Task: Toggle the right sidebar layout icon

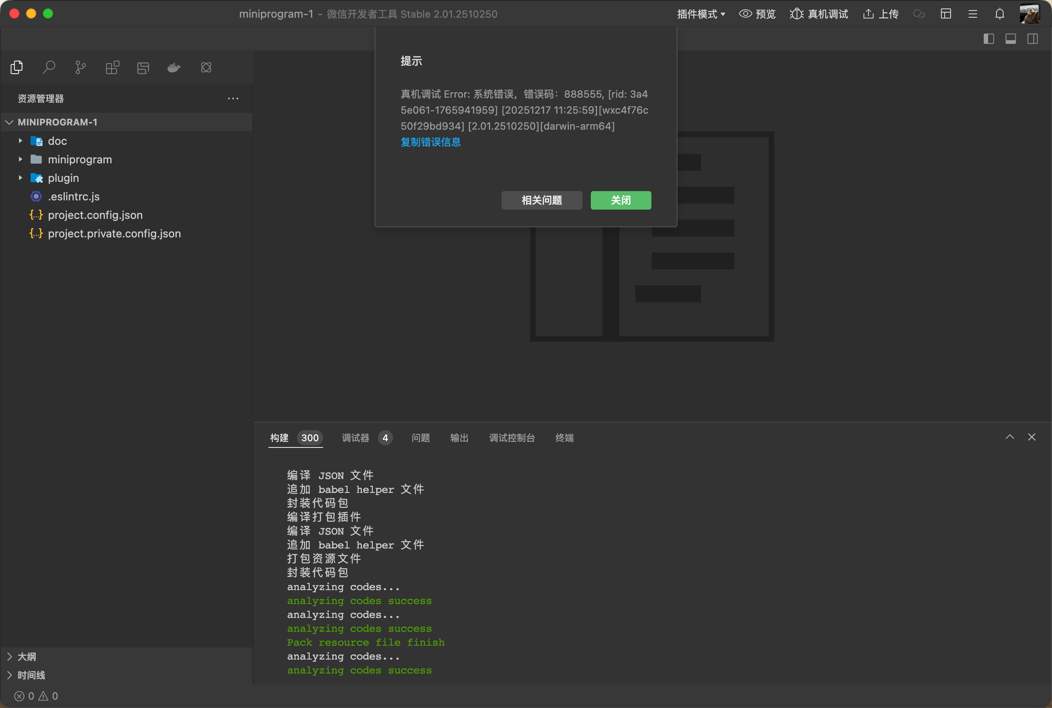Action: (1033, 39)
